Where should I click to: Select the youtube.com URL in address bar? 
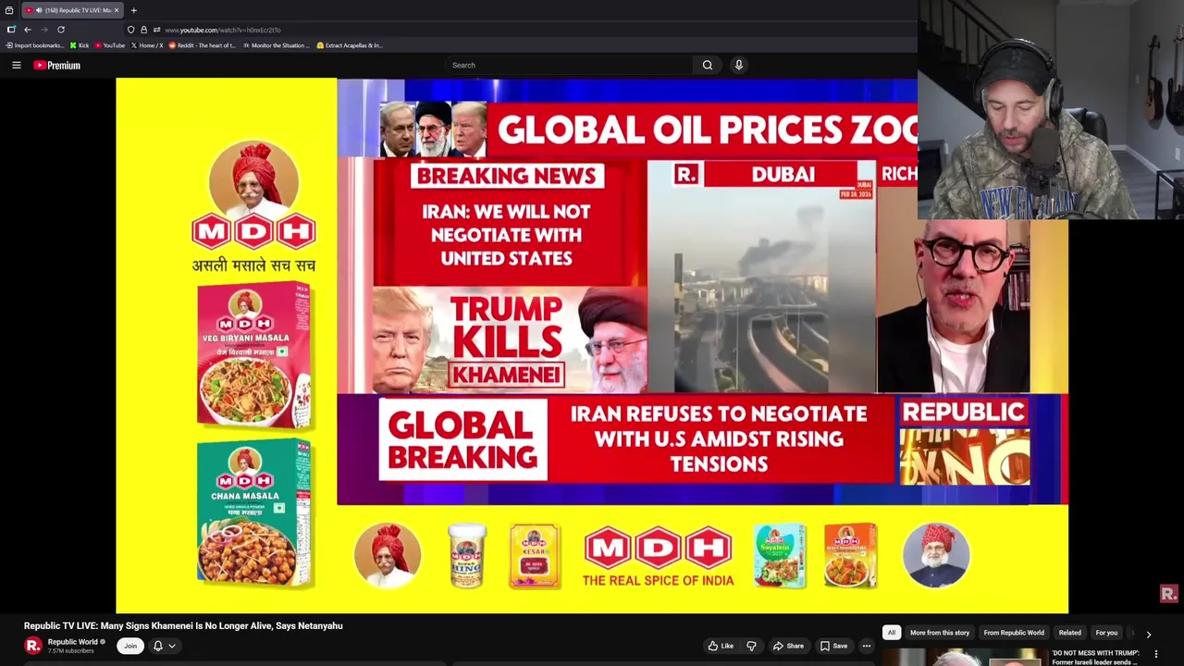point(223,30)
